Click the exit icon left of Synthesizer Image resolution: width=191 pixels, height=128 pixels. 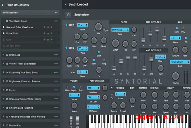point(68,15)
